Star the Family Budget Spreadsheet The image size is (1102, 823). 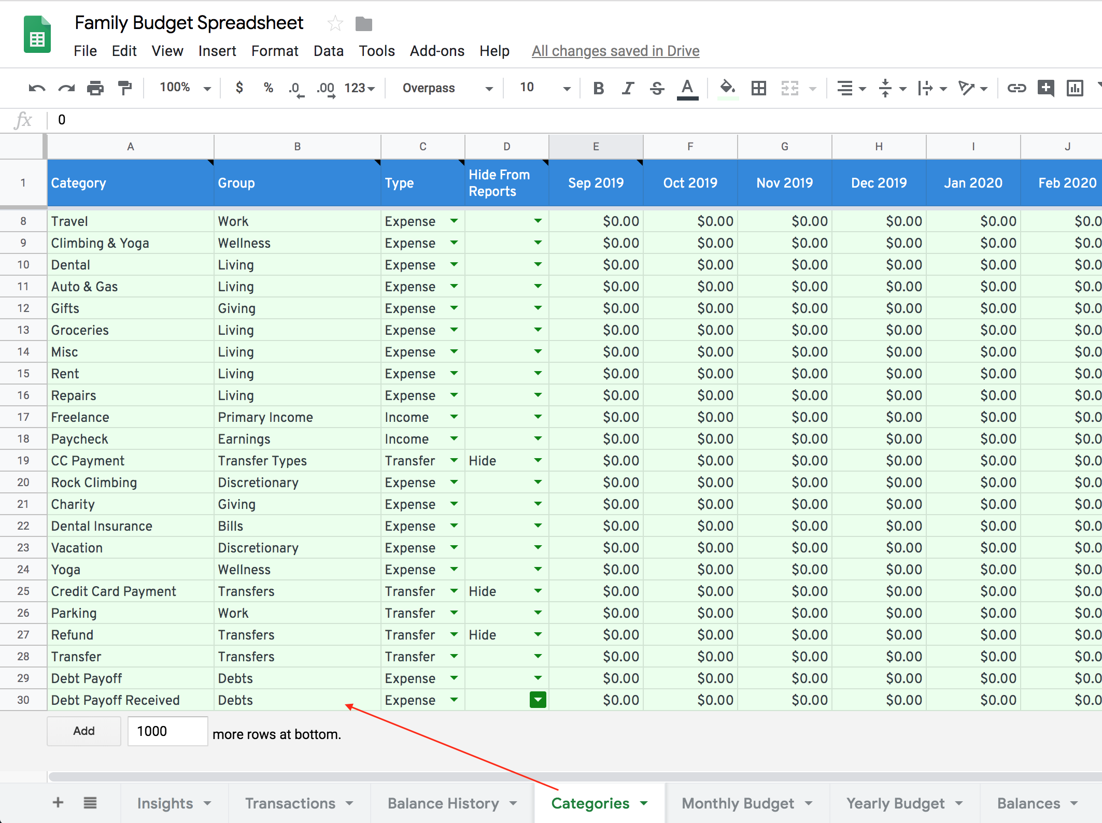coord(335,23)
